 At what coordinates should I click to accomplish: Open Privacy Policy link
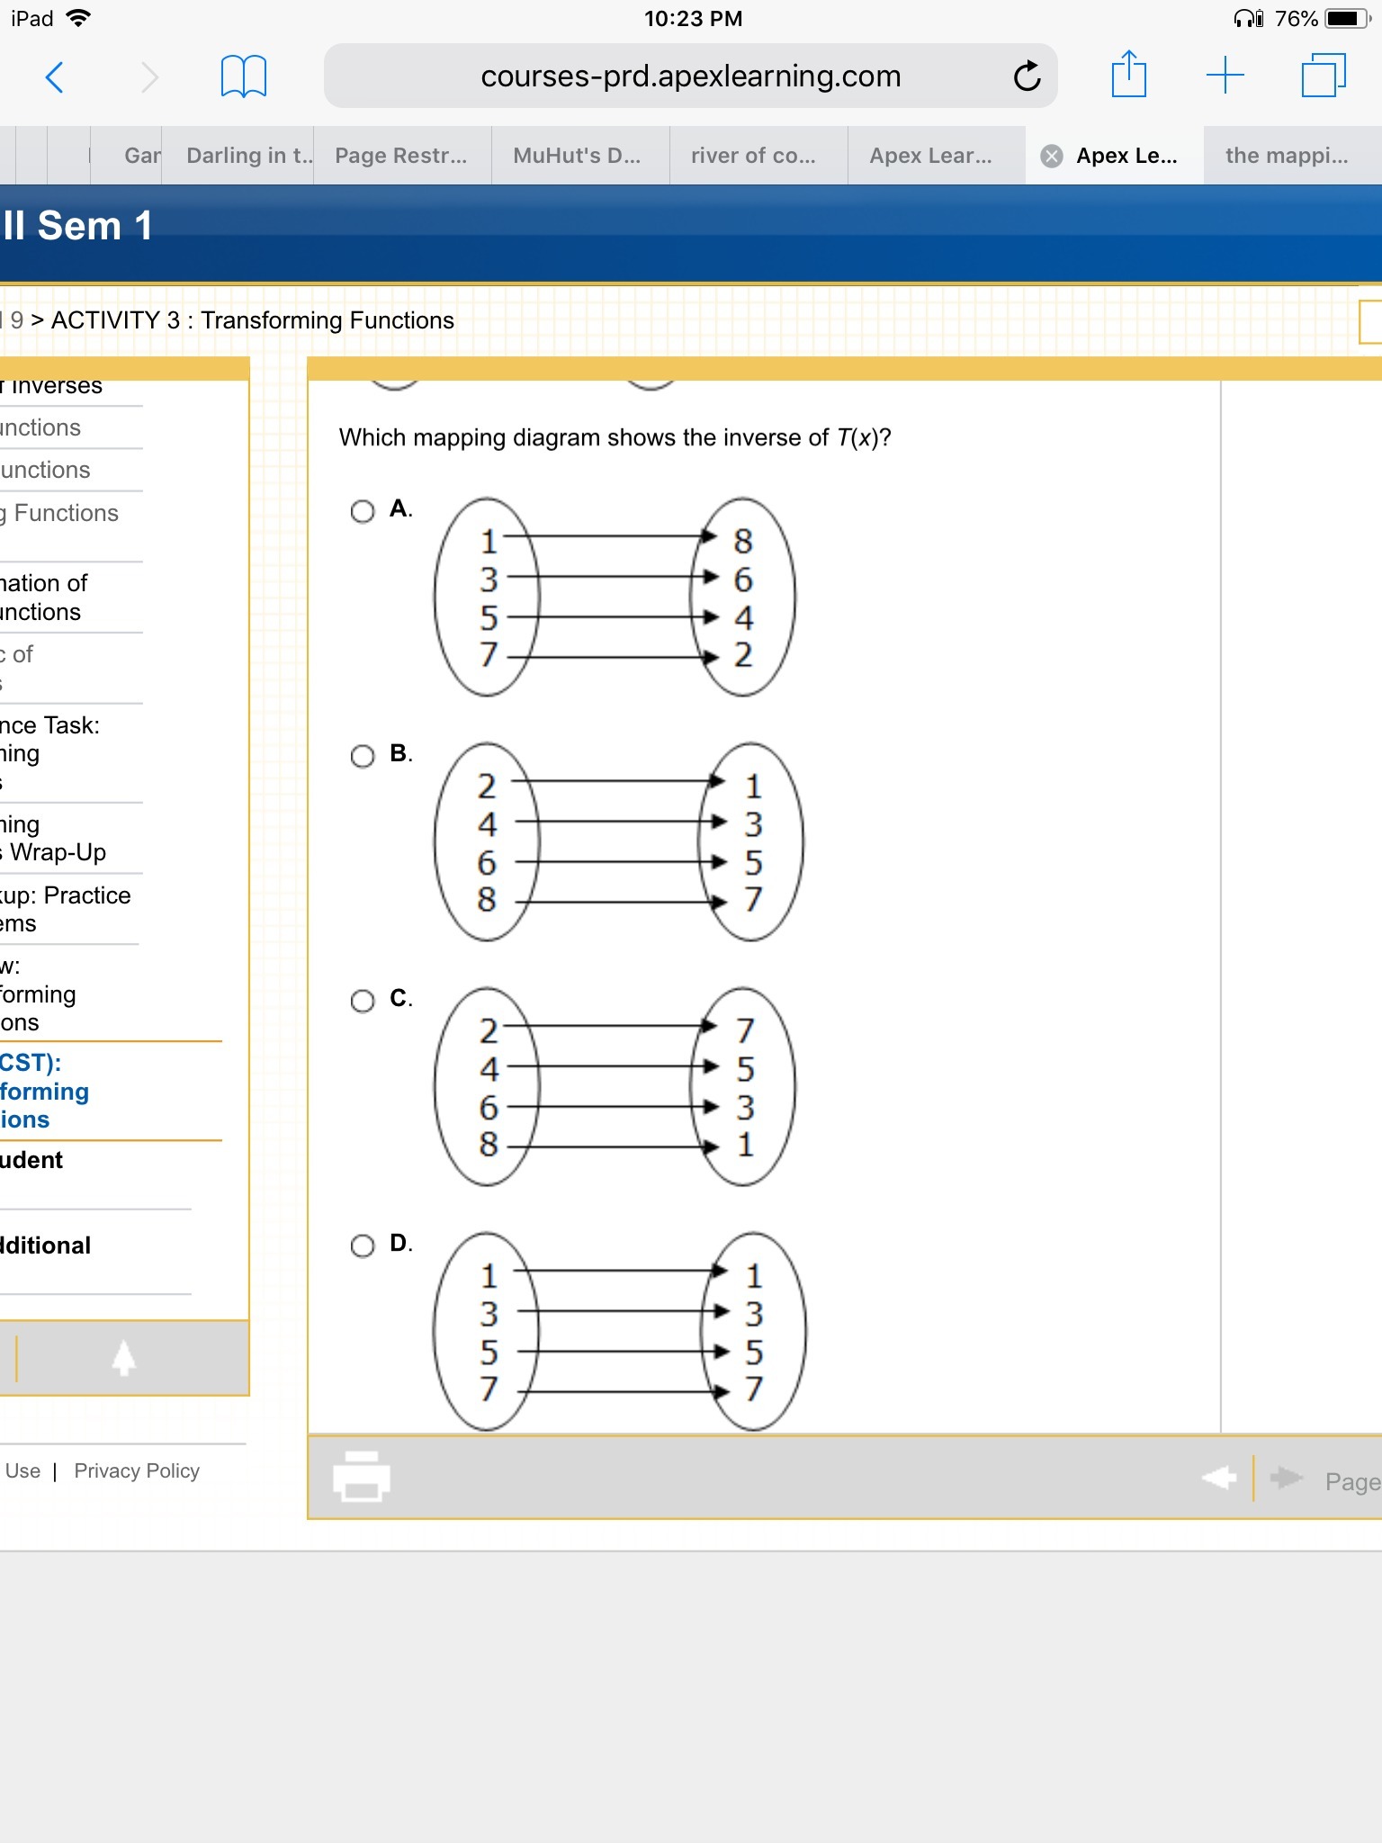[x=137, y=1470]
